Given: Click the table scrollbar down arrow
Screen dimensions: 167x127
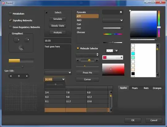Looking at the screenshot, I should click(111, 110).
